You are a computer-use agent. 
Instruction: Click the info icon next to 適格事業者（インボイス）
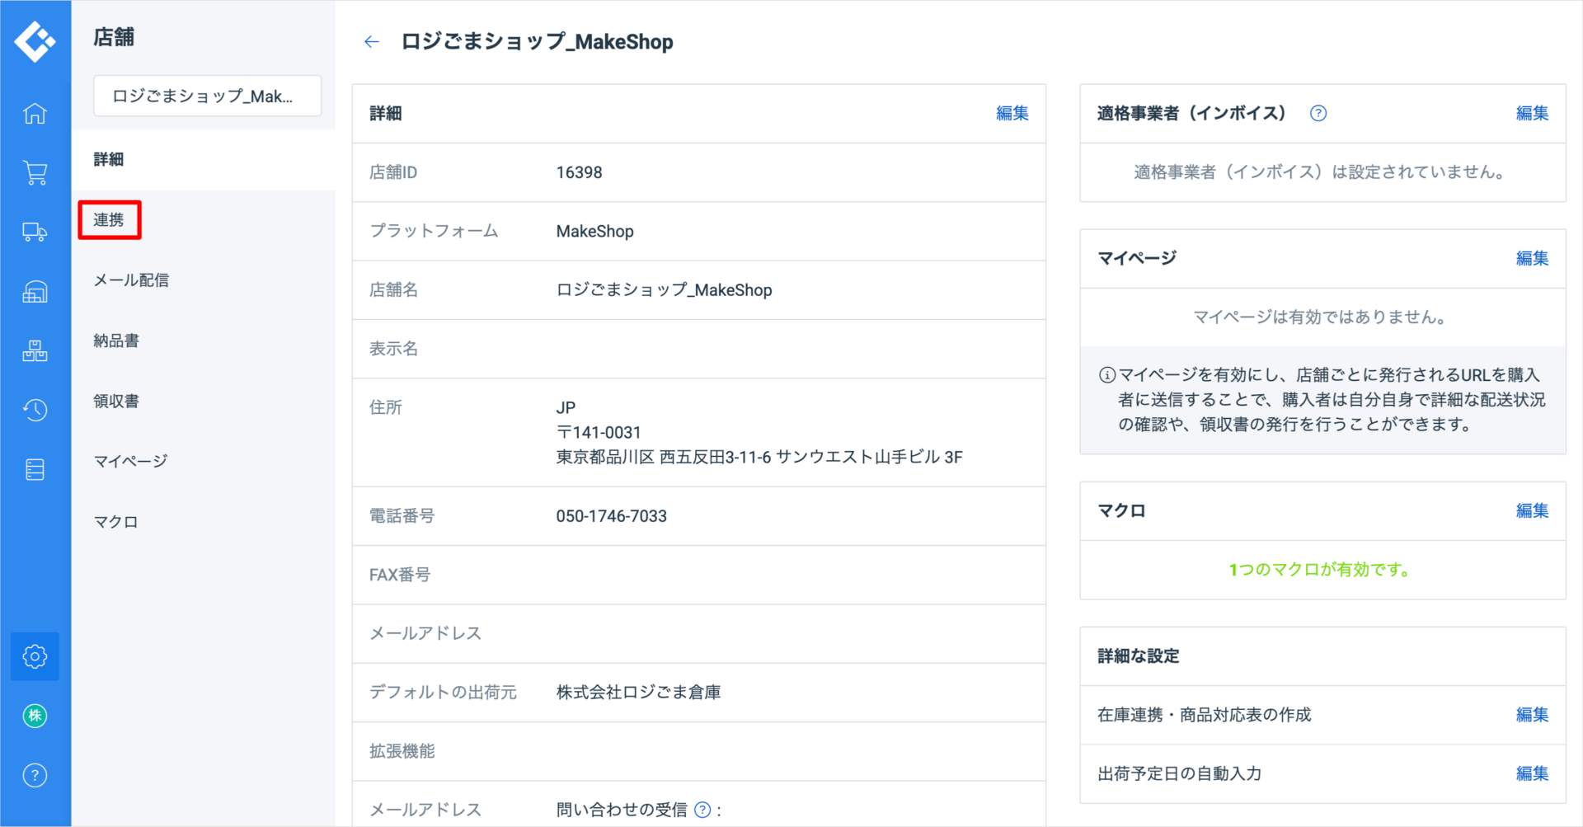(1318, 113)
